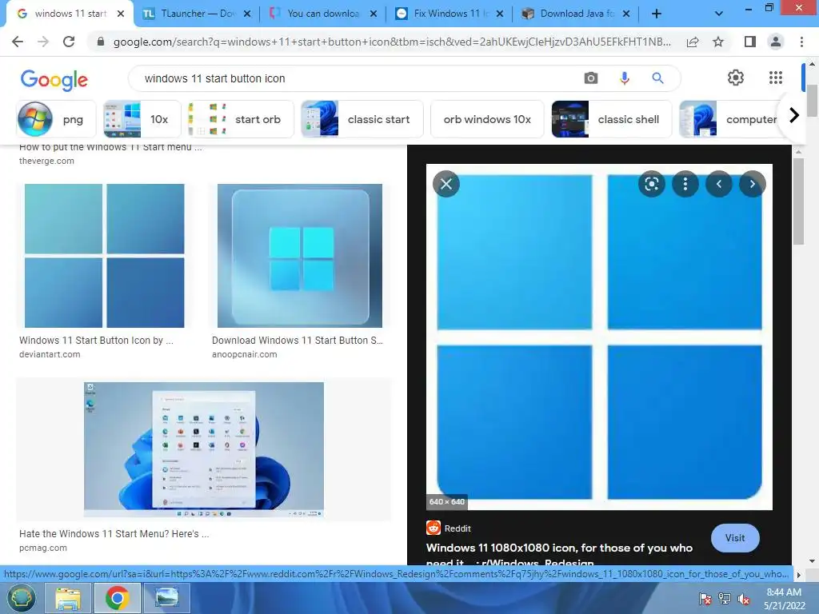The height and width of the screenshot is (614, 819).
Task: Open network icon in system tray
Action: coord(725,599)
